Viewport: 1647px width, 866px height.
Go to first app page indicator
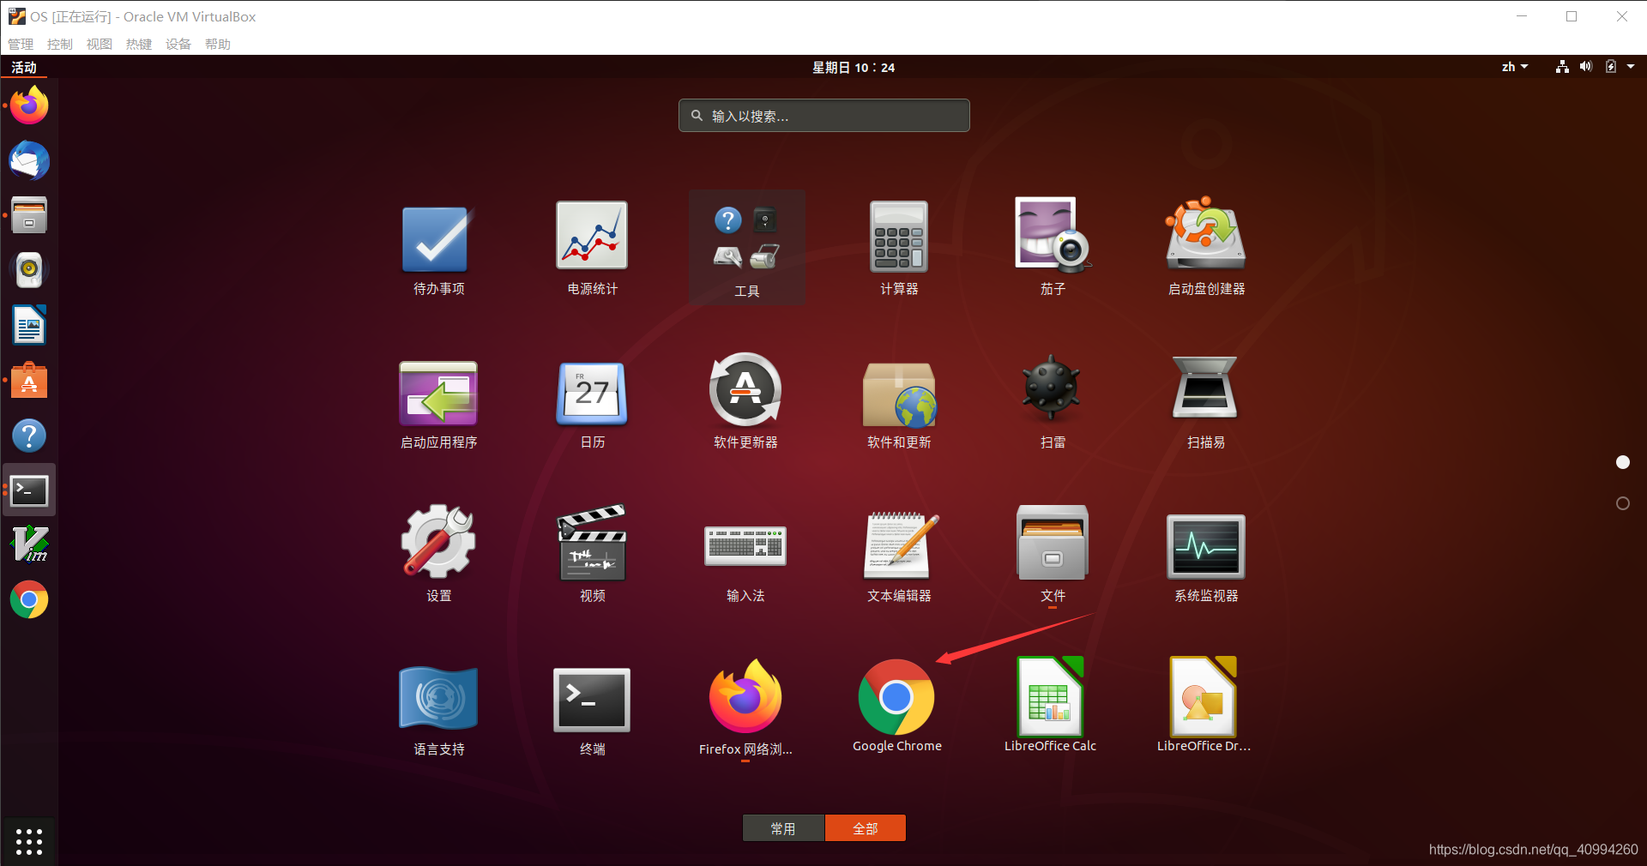pos(1623,462)
